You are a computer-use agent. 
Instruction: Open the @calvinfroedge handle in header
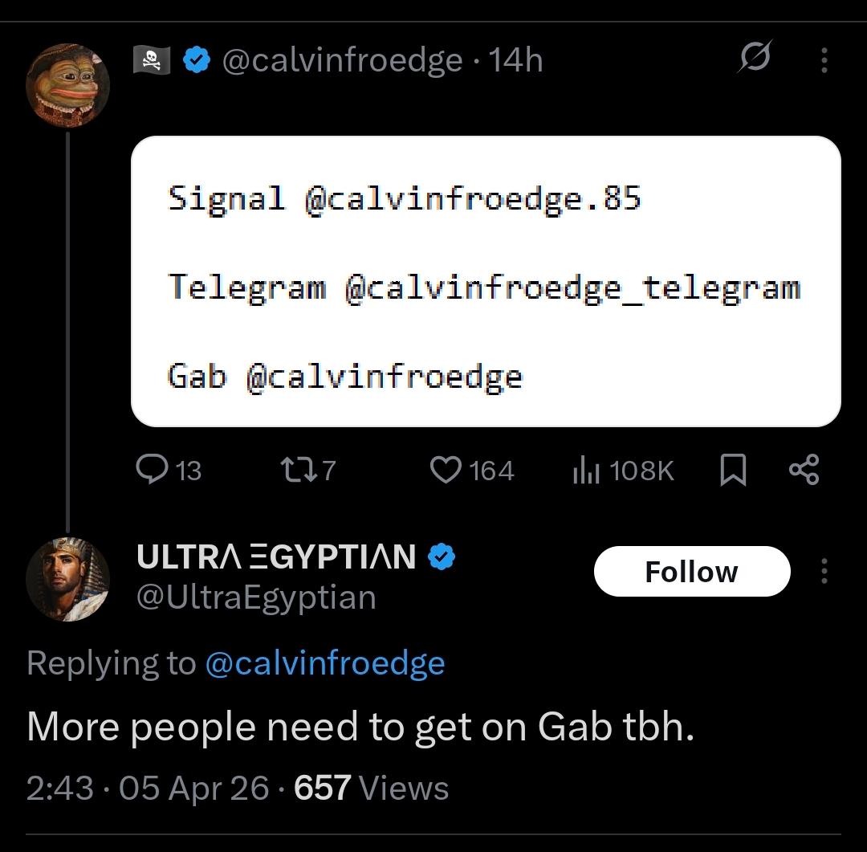342,60
